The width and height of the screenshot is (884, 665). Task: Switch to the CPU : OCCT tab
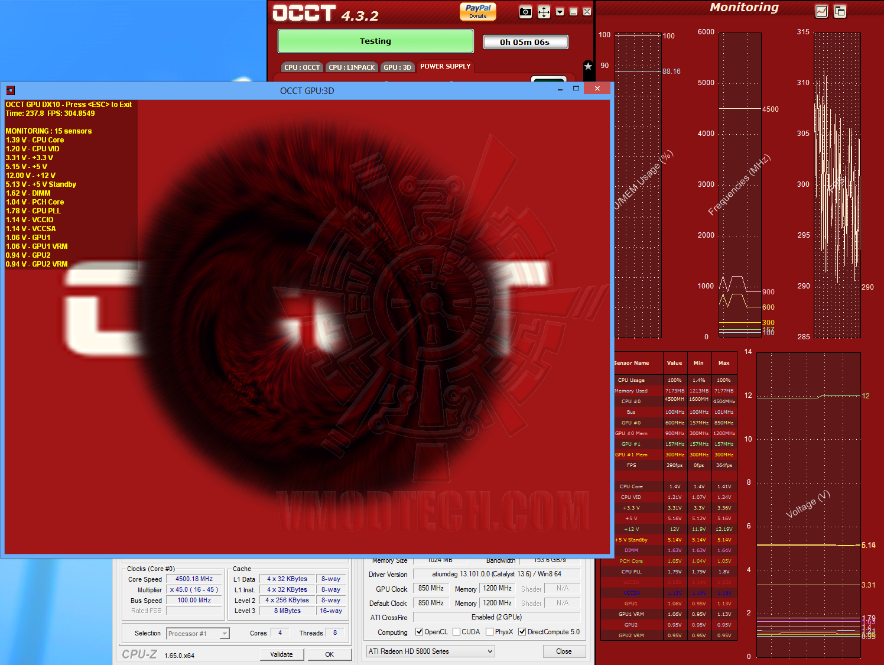(302, 67)
